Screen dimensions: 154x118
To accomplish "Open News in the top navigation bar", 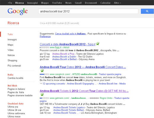I will [68, 3].
